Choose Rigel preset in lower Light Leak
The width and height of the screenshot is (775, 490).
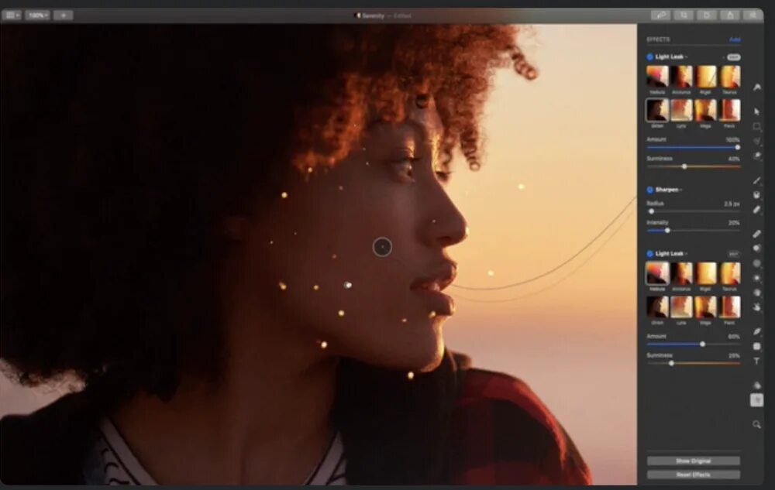[706, 273]
